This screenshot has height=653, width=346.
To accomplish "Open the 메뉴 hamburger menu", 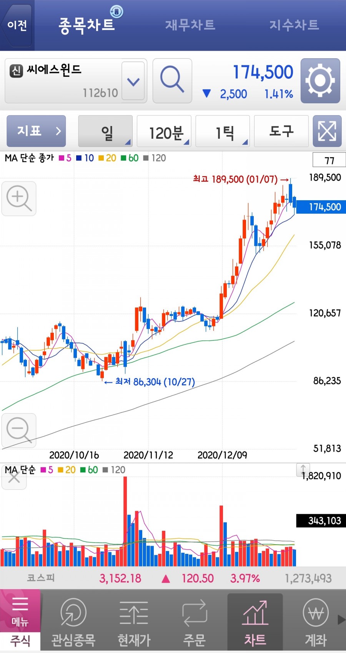I will (20, 610).
